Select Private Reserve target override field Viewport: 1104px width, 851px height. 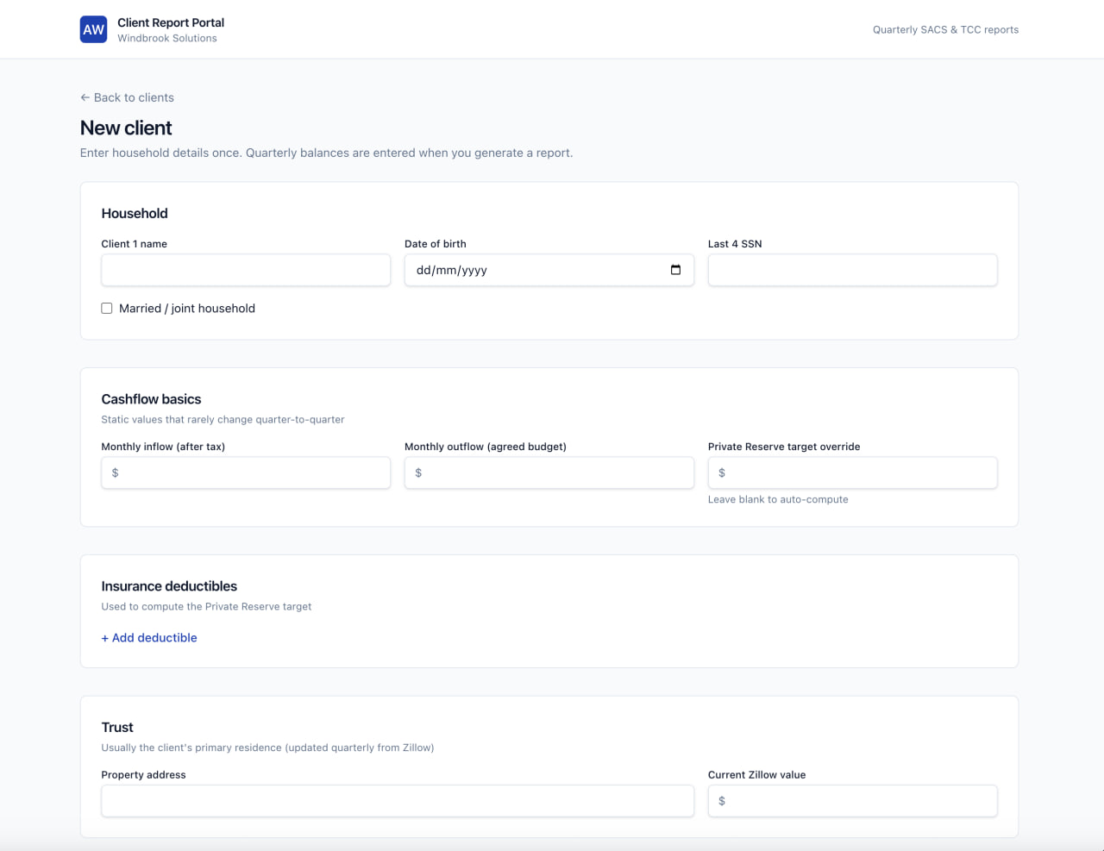click(853, 472)
